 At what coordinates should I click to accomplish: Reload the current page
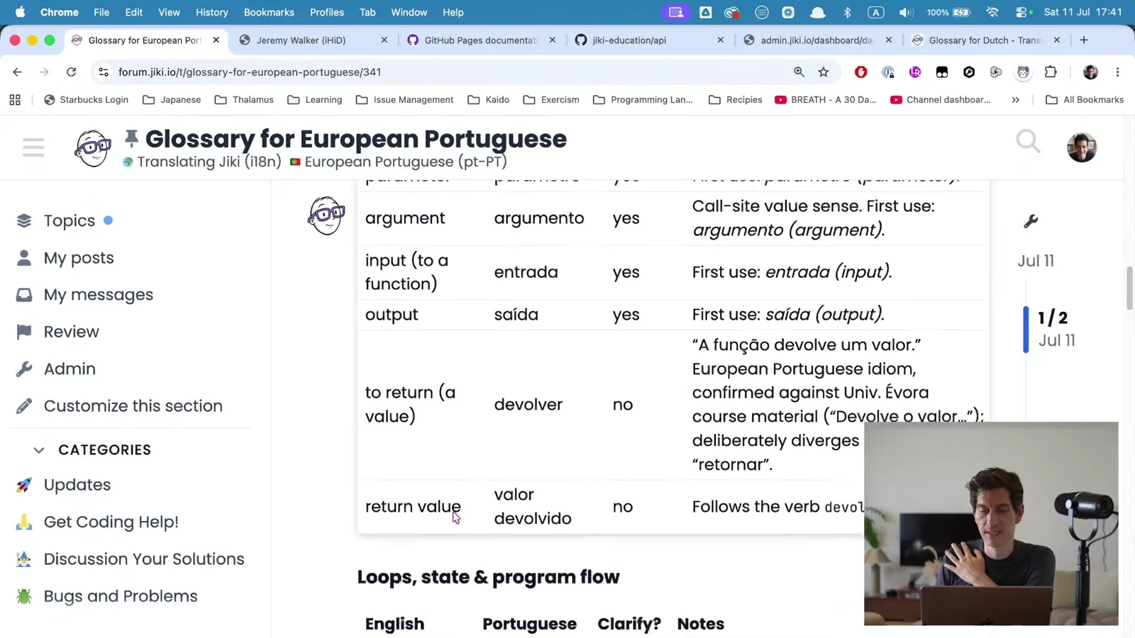point(71,72)
